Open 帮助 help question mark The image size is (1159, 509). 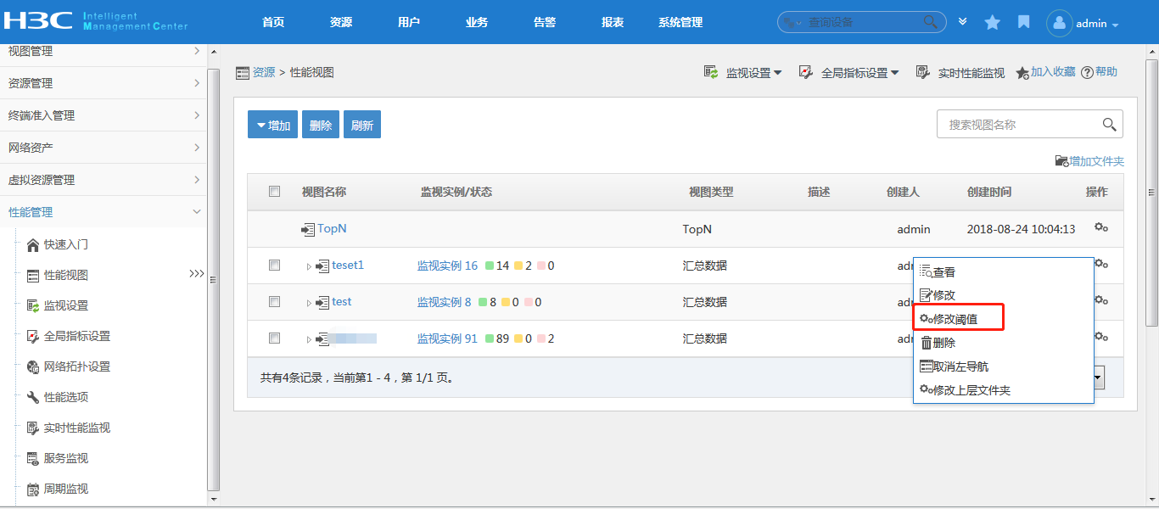coord(1099,72)
